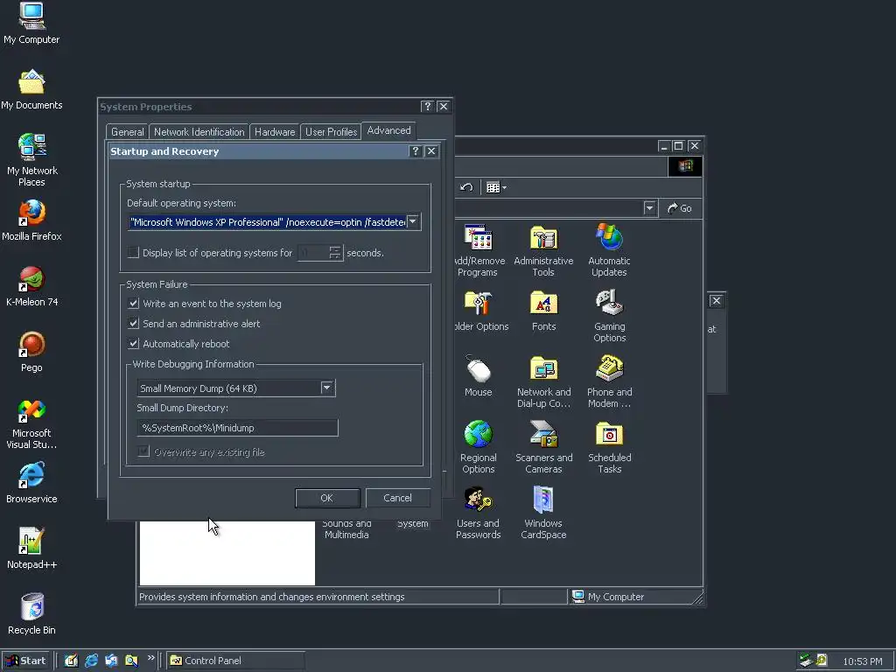Screen dimensions: 896x672
Task: Launch Internet Explorer from Quick Launch
Action: click(91, 661)
